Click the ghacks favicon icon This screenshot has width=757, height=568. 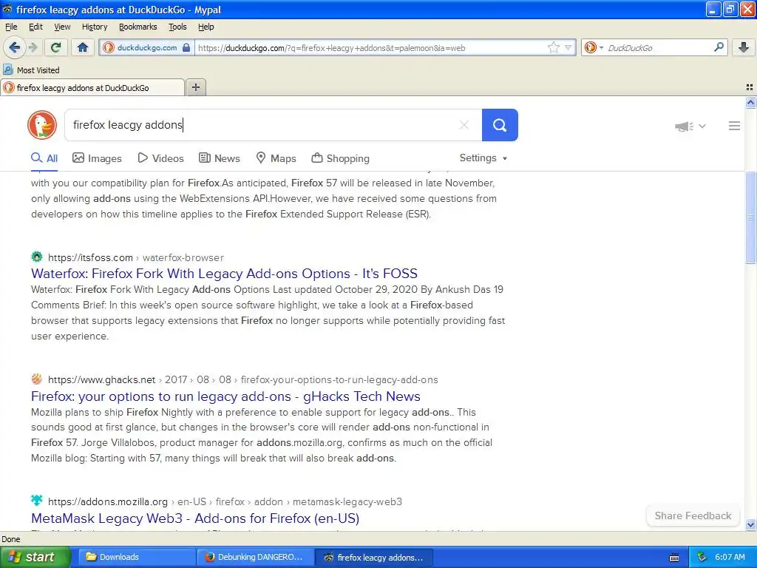pyautogui.click(x=37, y=379)
